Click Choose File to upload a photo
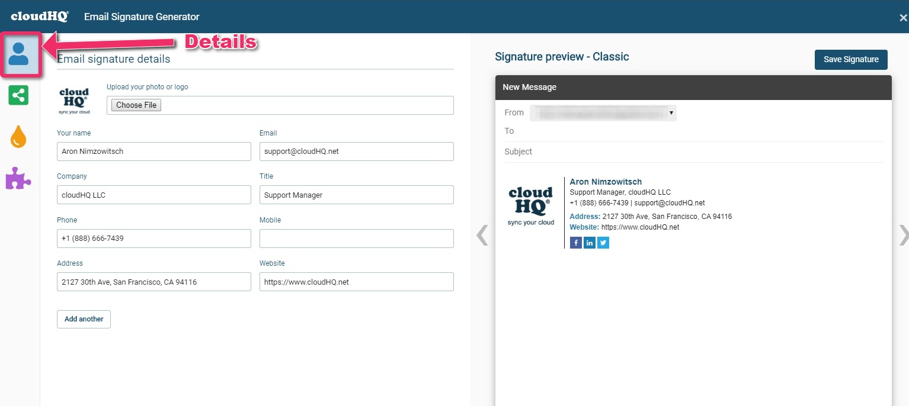Viewport: 909px width, 406px height. (x=135, y=105)
